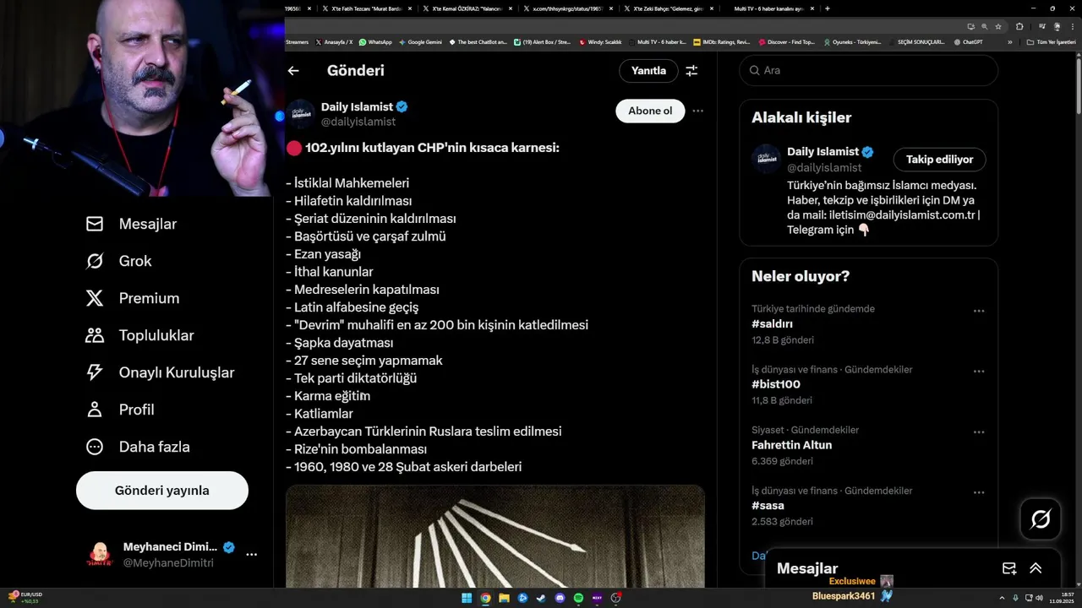Open the post's attached image
The image size is (1082, 608).
(495, 536)
